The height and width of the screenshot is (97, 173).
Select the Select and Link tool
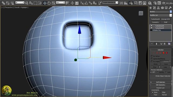pos(3,3)
